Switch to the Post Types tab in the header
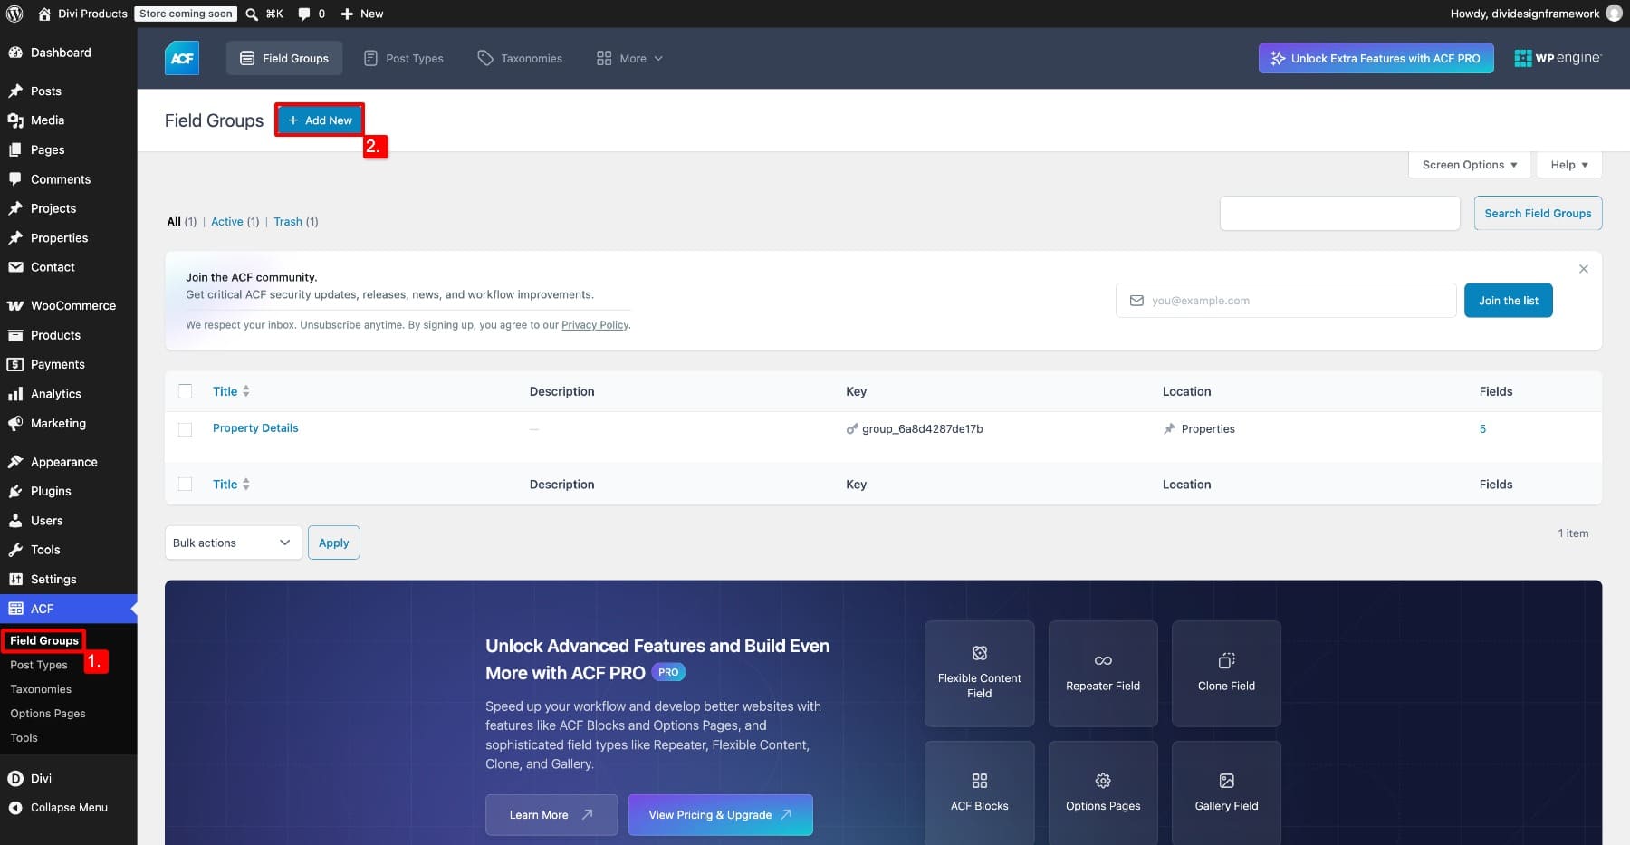1630x845 pixels. [x=404, y=58]
